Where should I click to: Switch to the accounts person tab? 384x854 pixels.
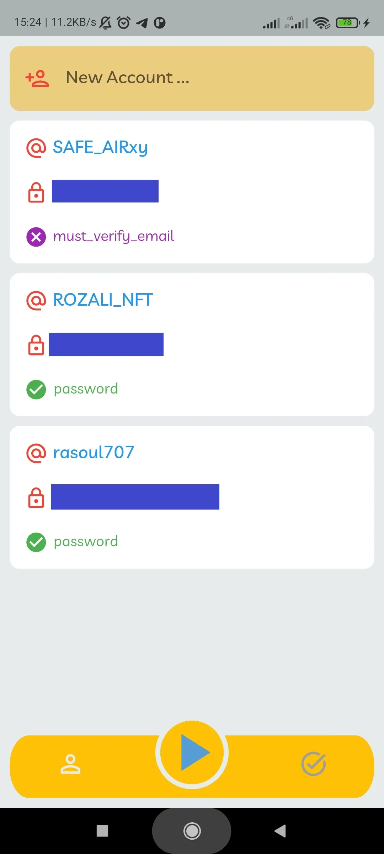(70, 764)
